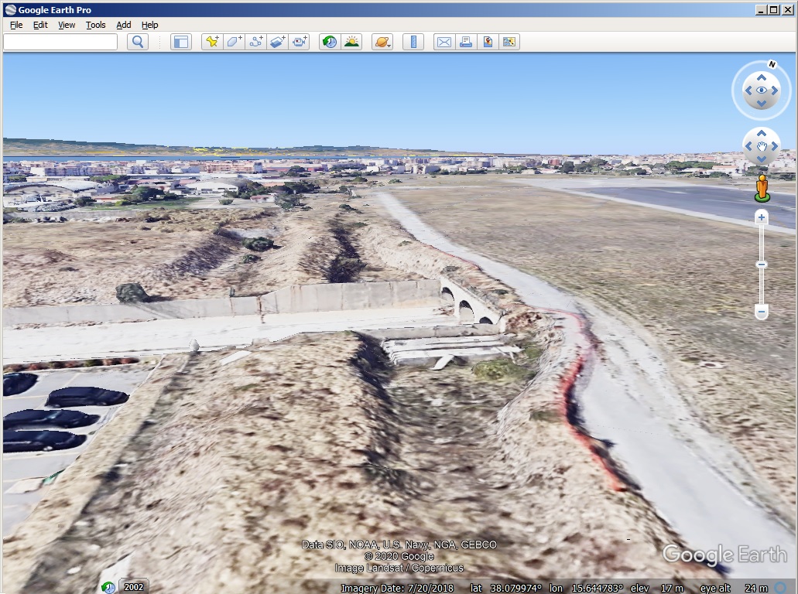798x594 pixels.
Task: Click the North compass indicator
Action: [x=772, y=64]
